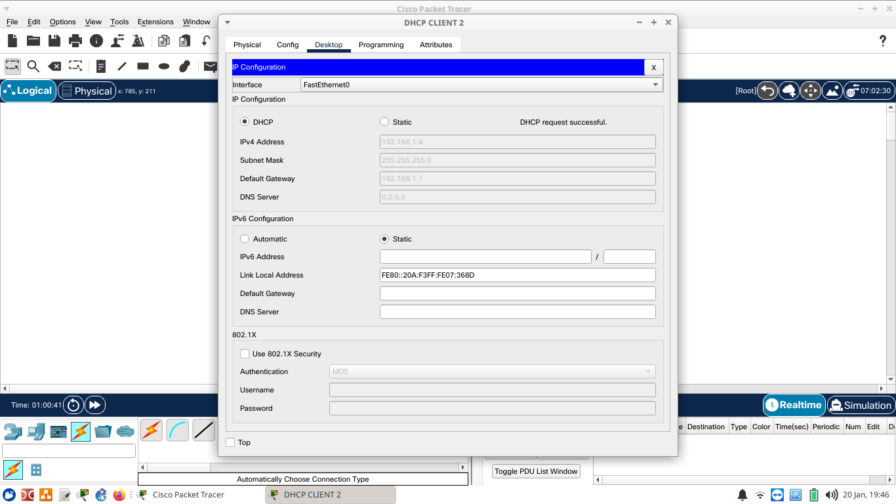Viewport: 896px width, 504px height.
Task: Pick the Copper Straight-Through cable icon
Action: pyautogui.click(x=204, y=430)
